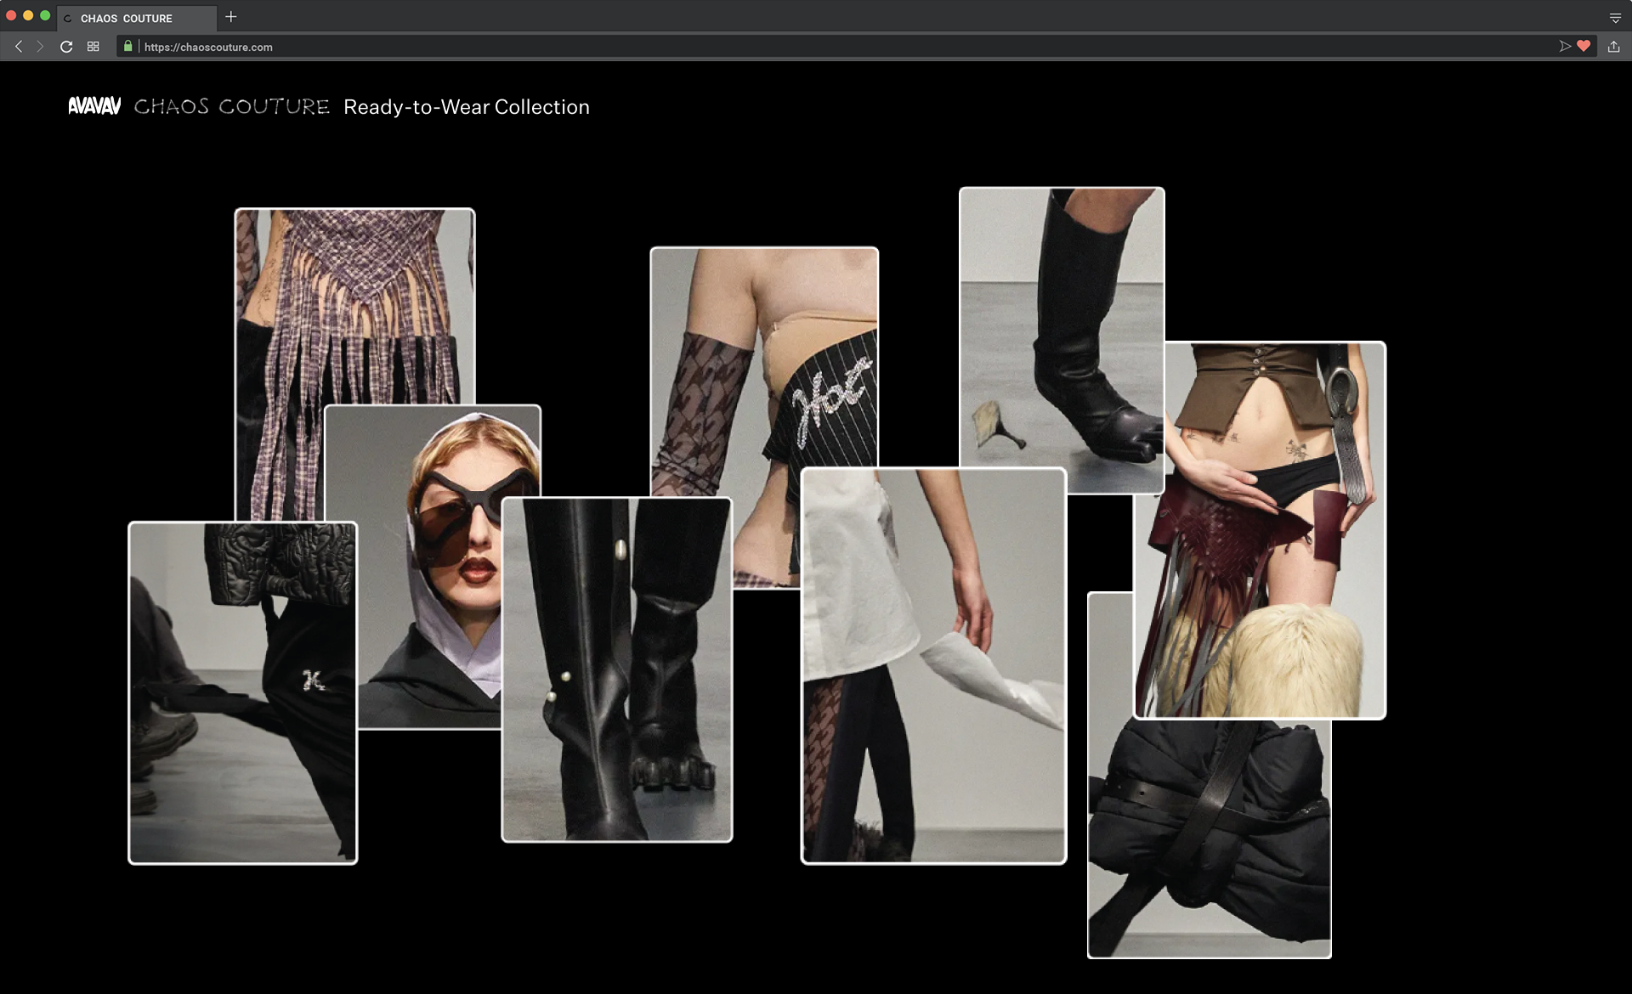The image size is (1632, 994).
Task: Click the share upload icon
Action: tap(1613, 47)
